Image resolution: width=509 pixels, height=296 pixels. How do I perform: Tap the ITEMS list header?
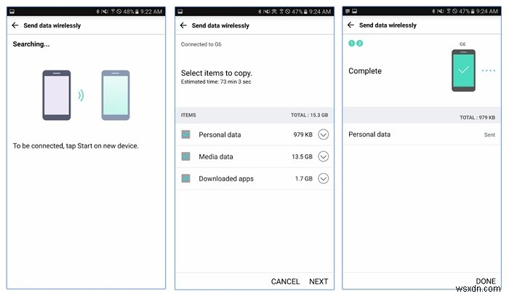[188, 115]
